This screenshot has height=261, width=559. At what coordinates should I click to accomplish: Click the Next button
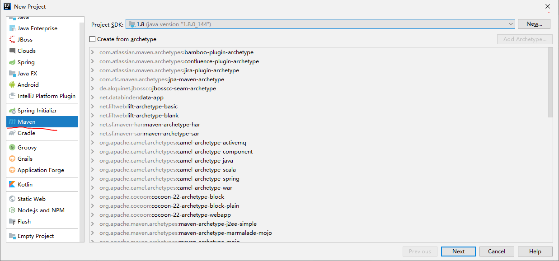pos(458,252)
